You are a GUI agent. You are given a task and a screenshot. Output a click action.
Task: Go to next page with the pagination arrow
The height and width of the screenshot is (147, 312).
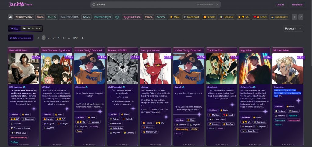tap(83, 38)
